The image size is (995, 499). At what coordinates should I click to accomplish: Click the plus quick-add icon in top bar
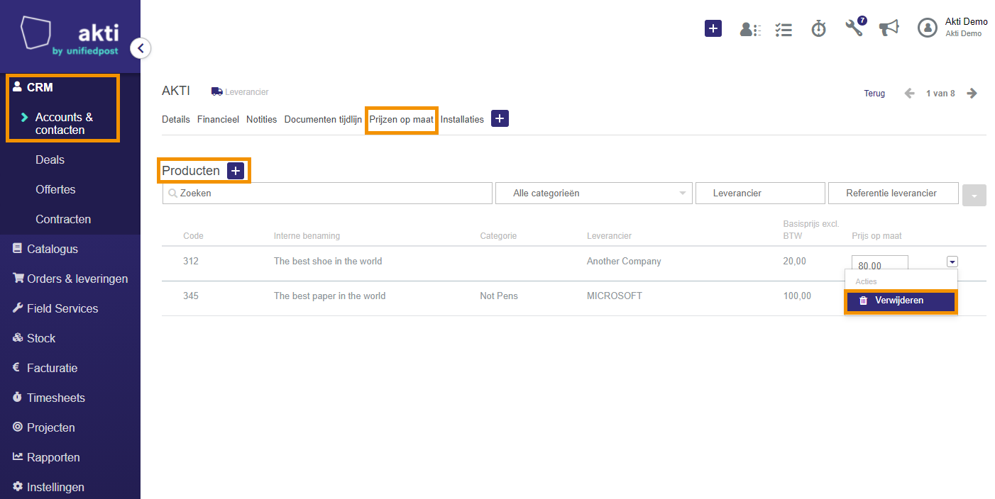[713, 28]
